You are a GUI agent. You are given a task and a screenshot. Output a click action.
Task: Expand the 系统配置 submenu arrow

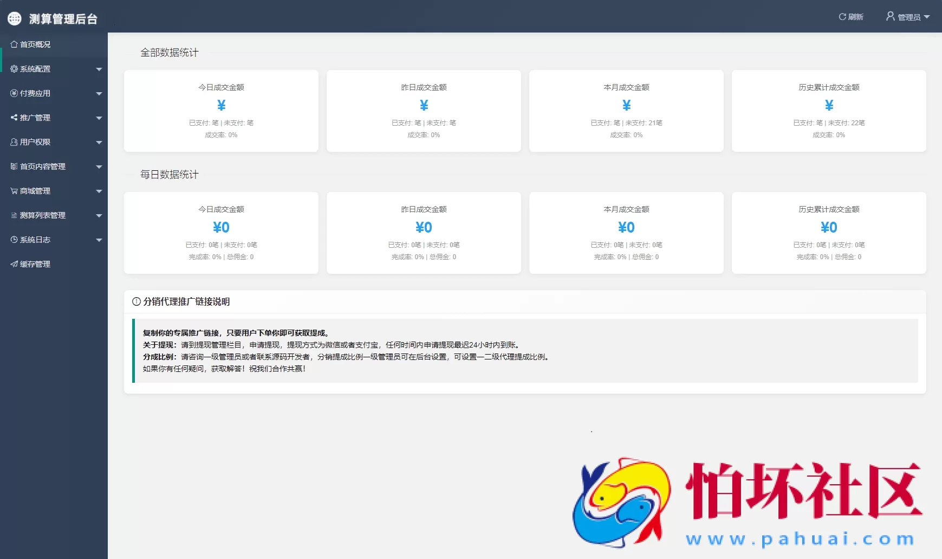coord(99,69)
